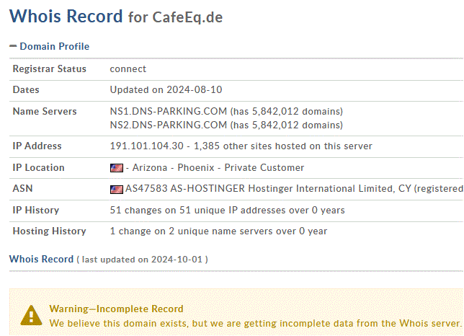The height and width of the screenshot is (336, 464).
Task: Open NS2.DNS-PARKING.COM name server entry
Action: click(x=169, y=125)
